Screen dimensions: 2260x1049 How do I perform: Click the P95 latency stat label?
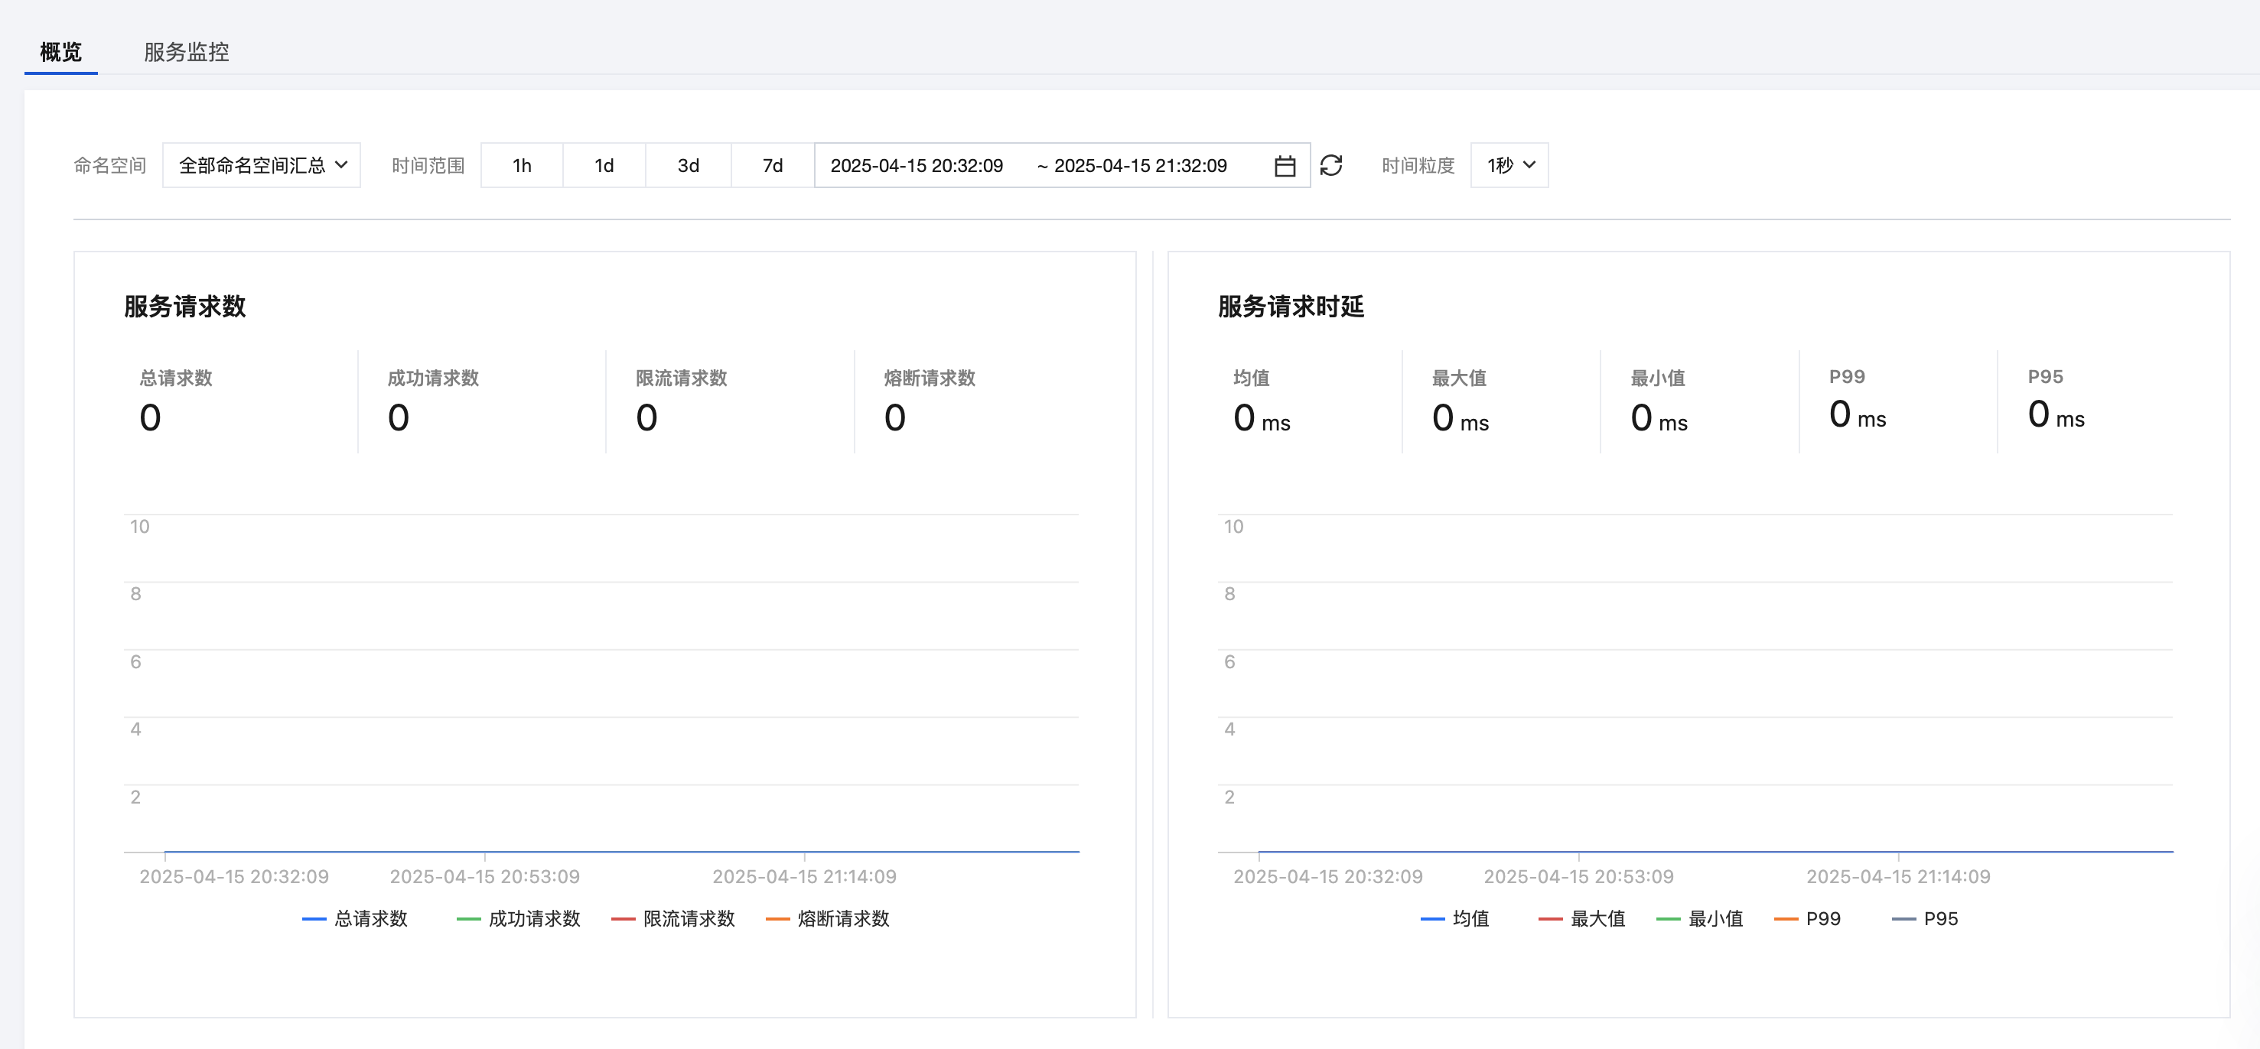[x=2045, y=376]
